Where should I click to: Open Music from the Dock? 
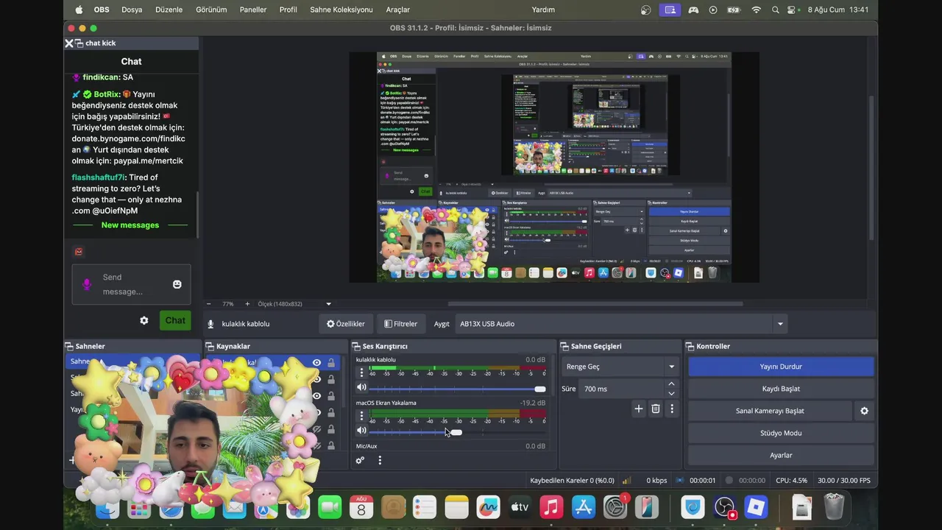point(551,507)
